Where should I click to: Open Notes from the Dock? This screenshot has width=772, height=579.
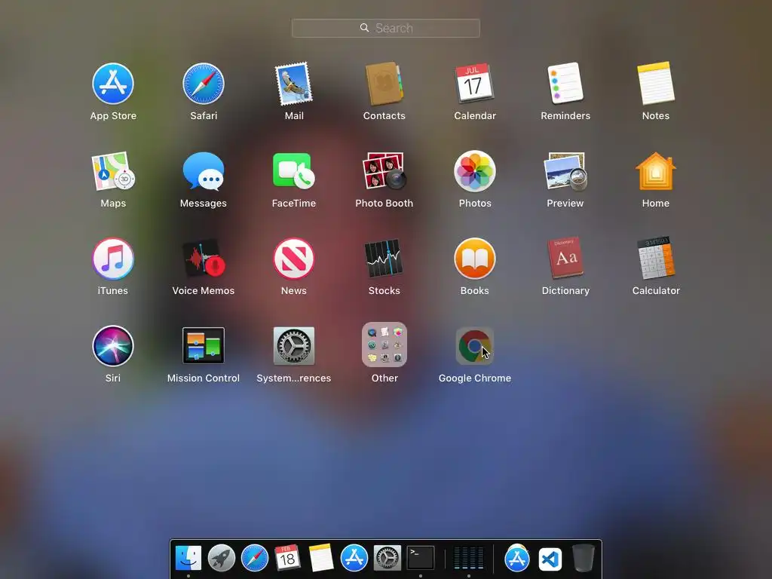(x=321, y=558)
